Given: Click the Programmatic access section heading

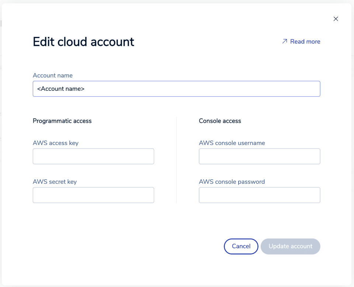Looking at the screenshot, I should (62, 121).
